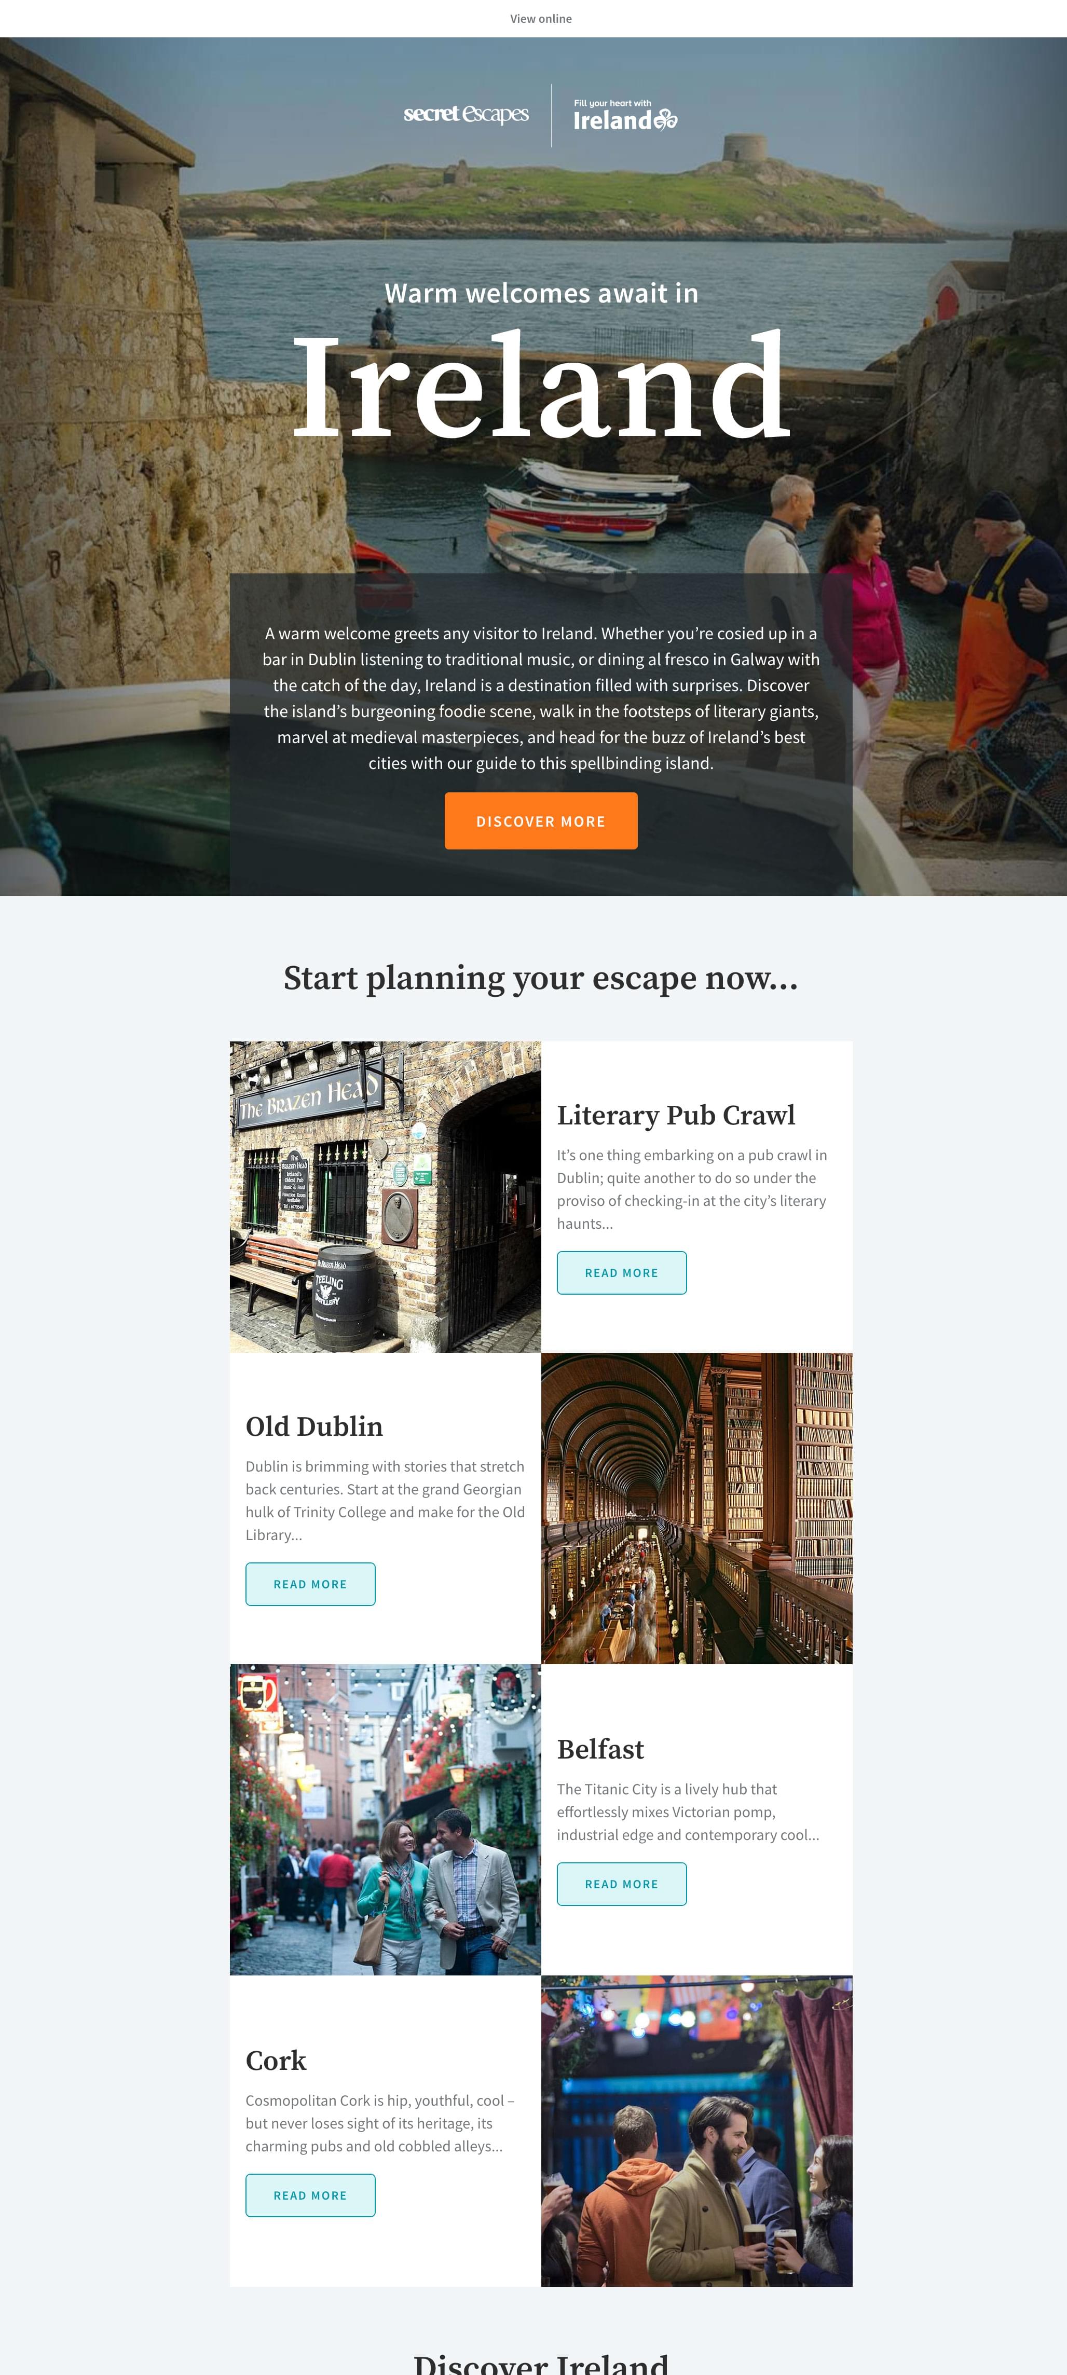This screenshot has height=2375, width=1067.
Task: Click the Brazen Head pub photo
Action: click(x=386, y=1197)
